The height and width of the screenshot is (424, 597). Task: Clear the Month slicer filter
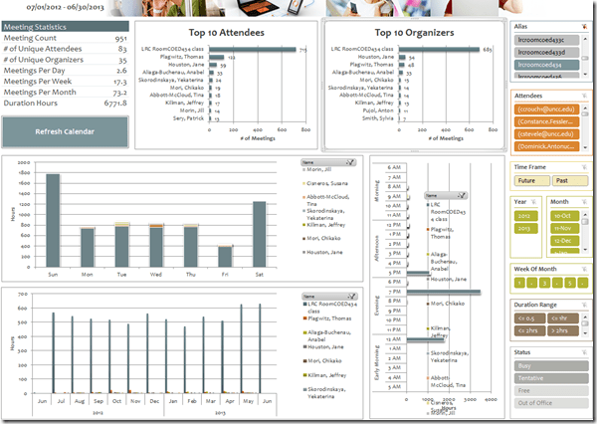pos(584,200)
